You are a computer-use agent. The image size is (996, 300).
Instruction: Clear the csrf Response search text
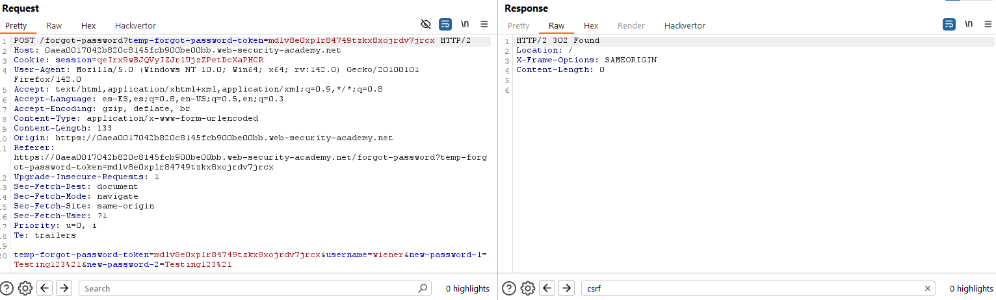coord(928,288)
